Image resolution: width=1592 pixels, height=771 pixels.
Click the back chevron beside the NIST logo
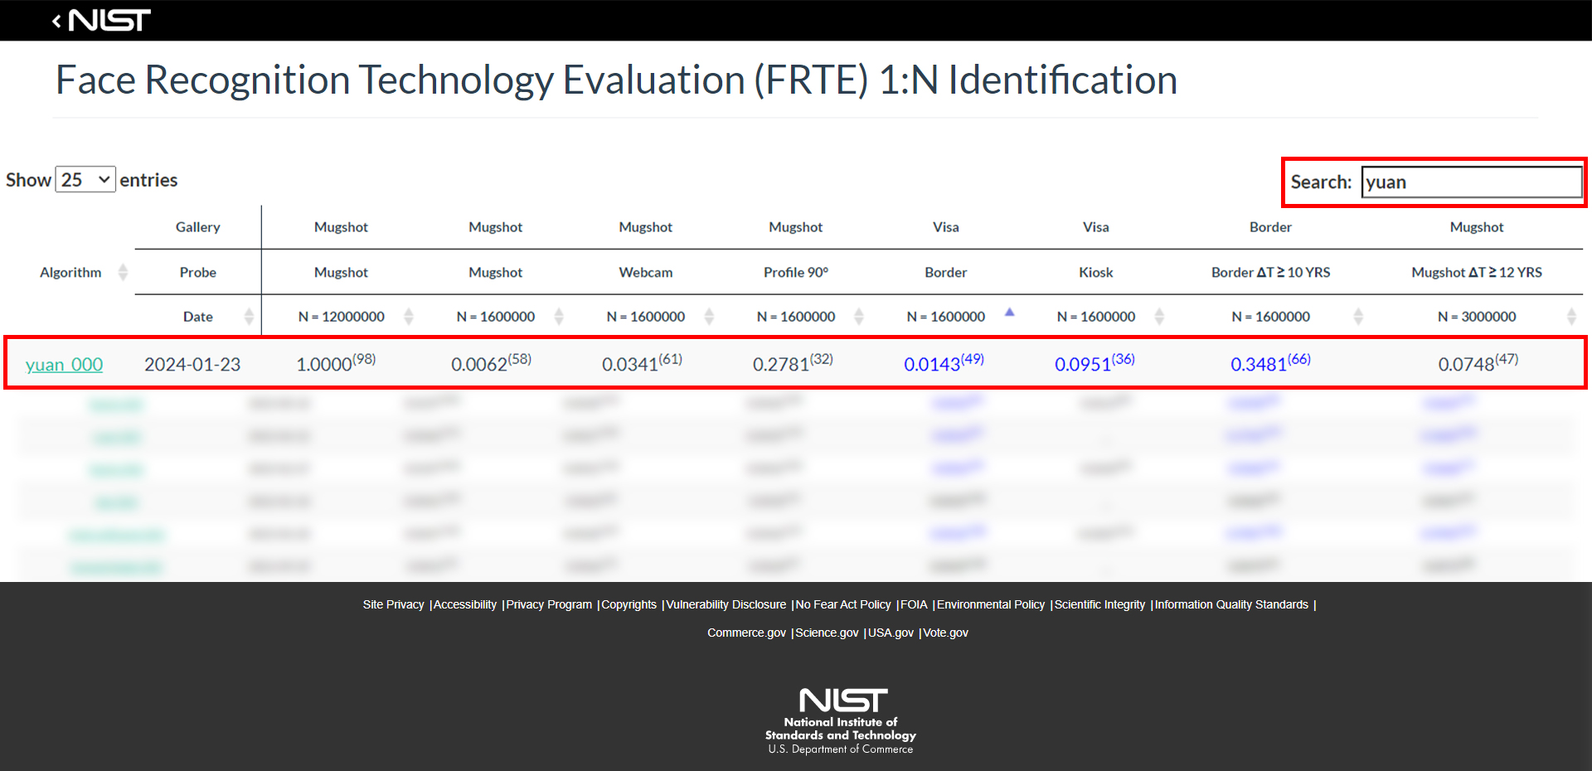pyautogui.click(x=56, y=21)
